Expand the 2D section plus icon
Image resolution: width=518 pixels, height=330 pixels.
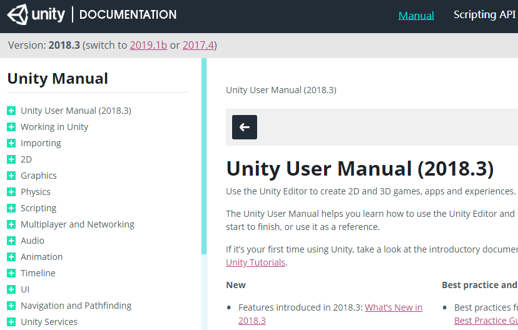[11, 159]
